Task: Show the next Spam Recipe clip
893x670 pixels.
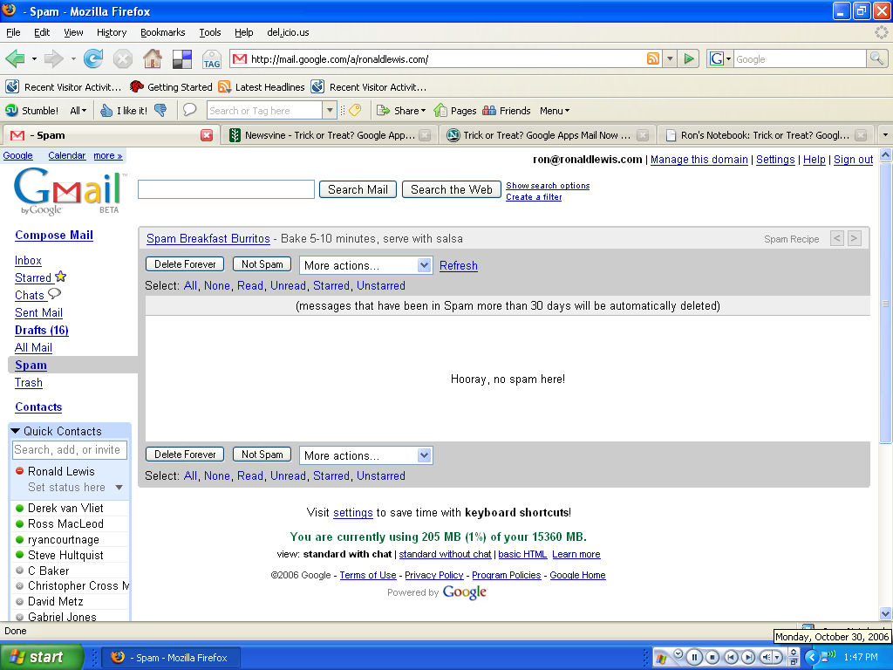Action: [x=855, y=238]
